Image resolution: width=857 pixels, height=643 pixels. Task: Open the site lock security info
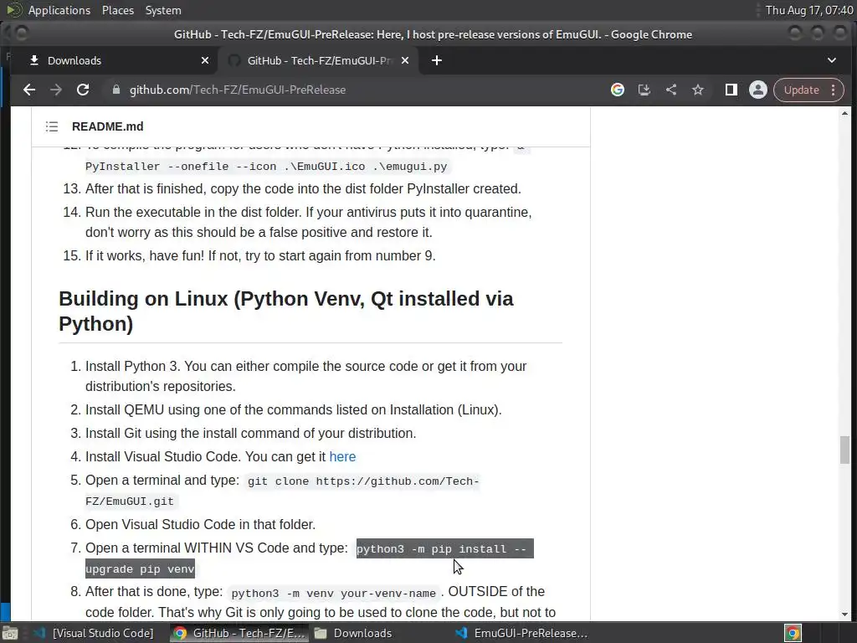pos(115,90)
